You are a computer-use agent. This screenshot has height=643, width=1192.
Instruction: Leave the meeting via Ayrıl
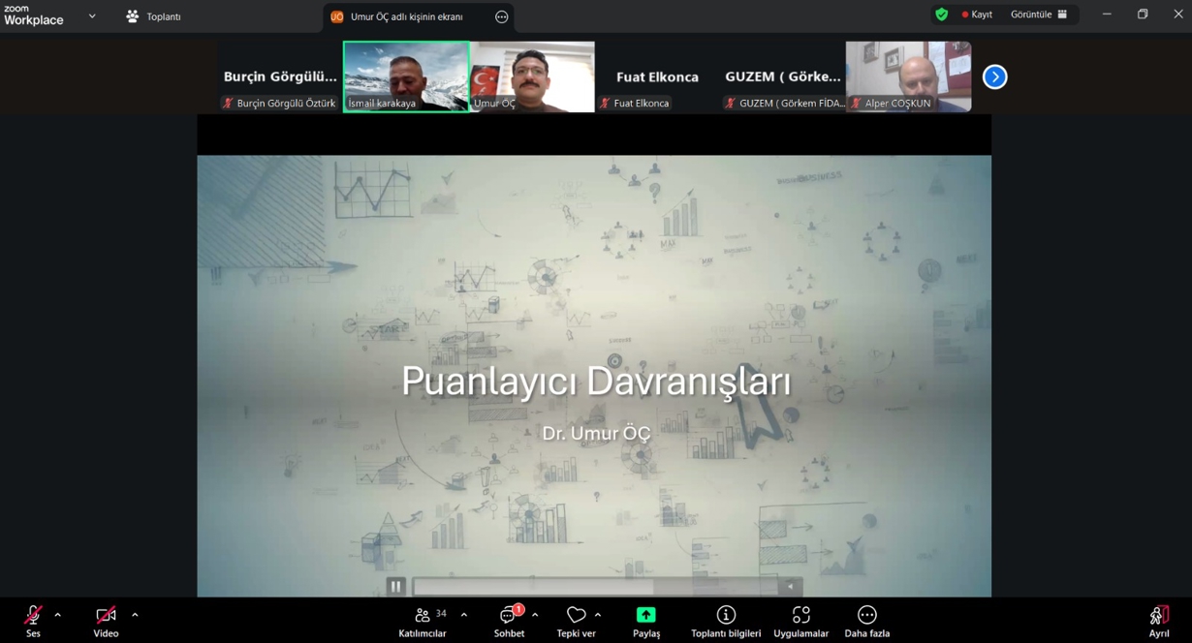[1158, 620]
